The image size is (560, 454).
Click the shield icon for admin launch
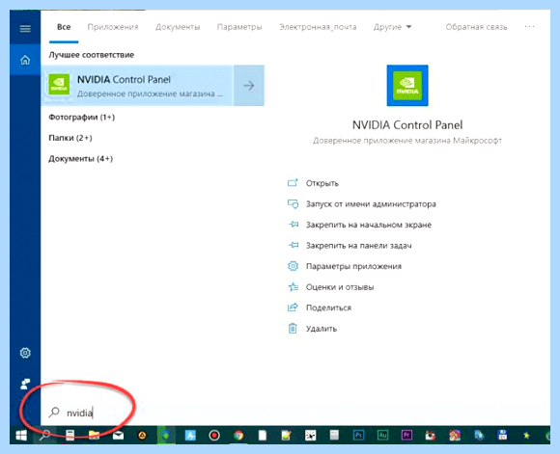pos(293,203)
